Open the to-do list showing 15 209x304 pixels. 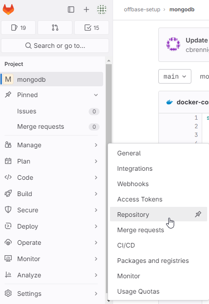92,28
